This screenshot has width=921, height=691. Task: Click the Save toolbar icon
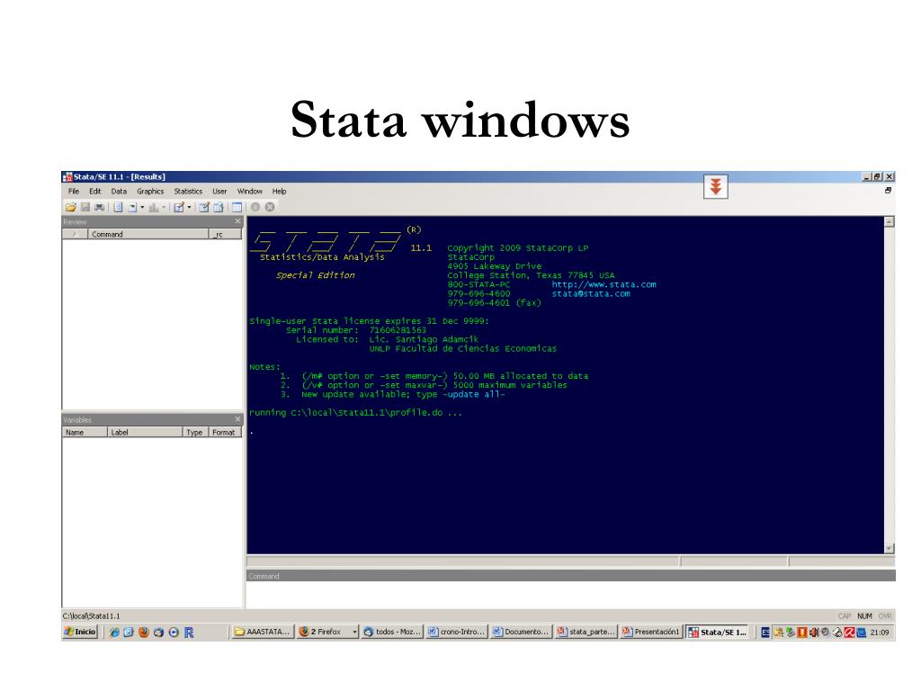[85, 207]
